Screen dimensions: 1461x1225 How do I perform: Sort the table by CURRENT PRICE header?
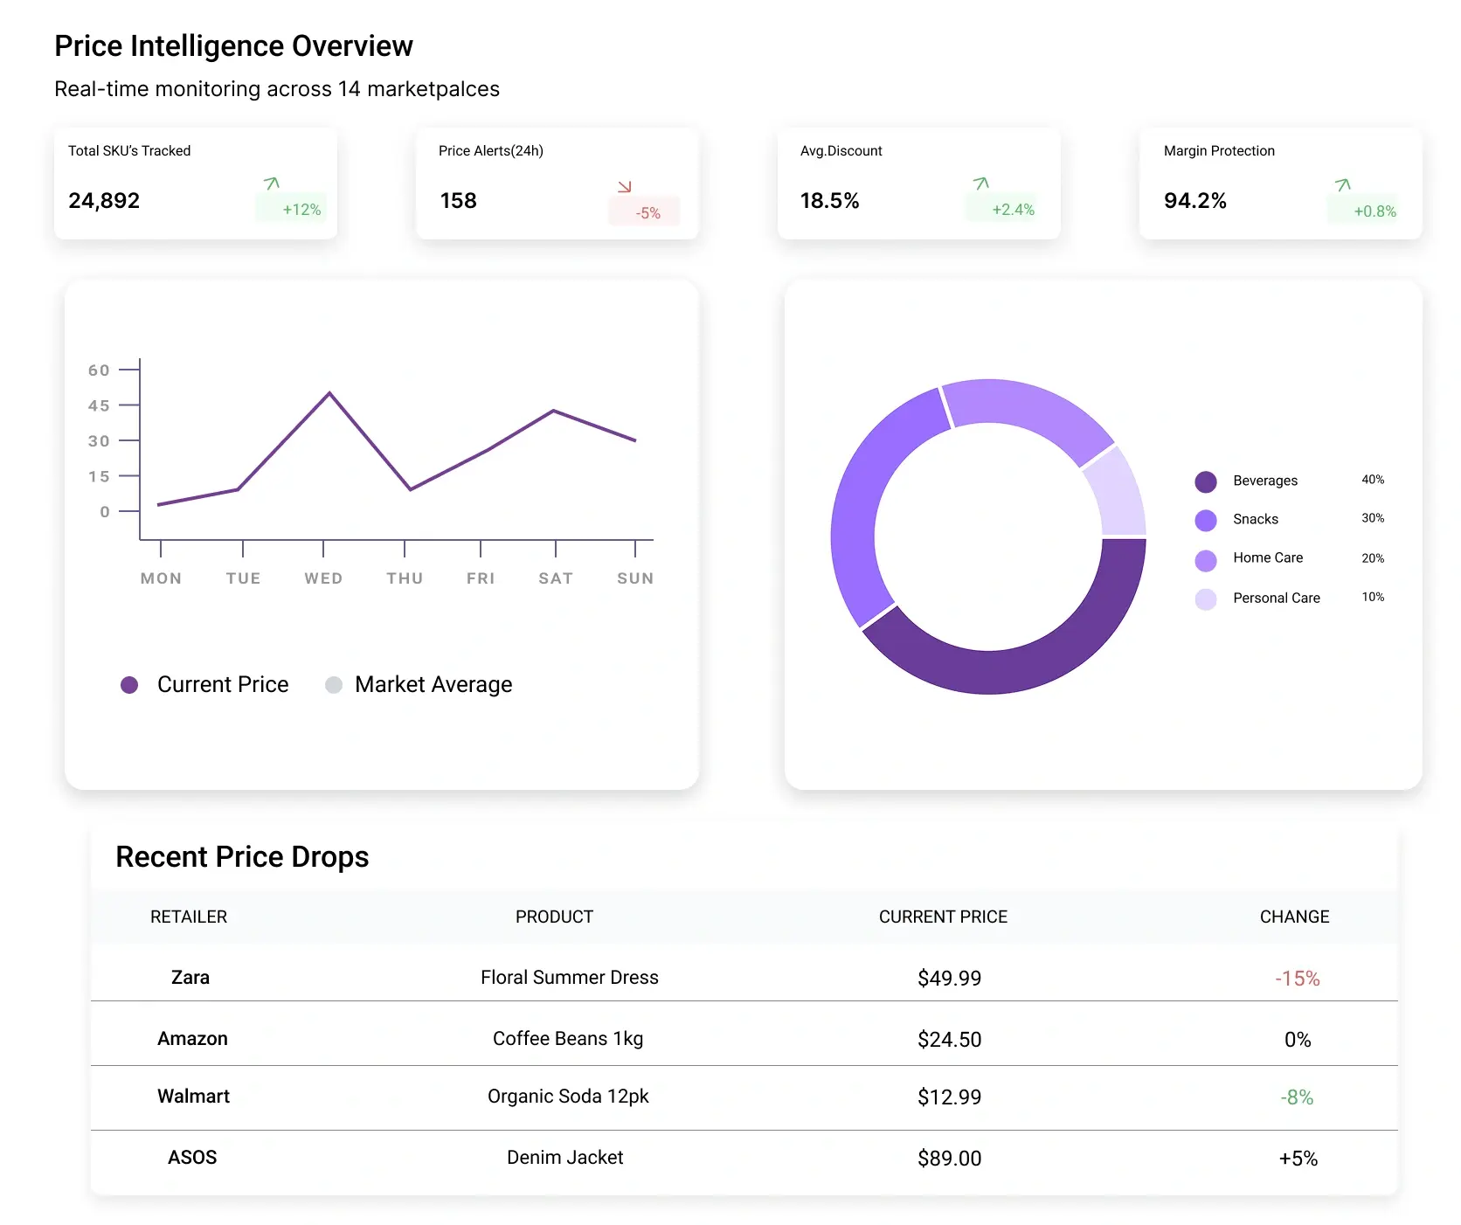point(943,917)
